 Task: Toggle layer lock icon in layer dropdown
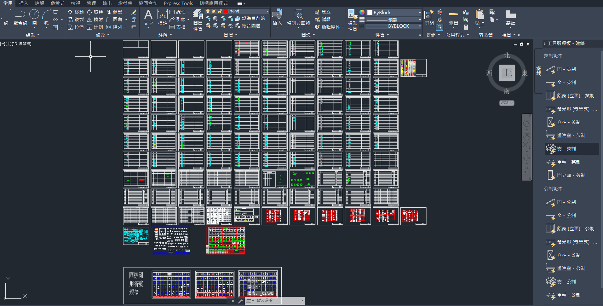tap(220, 11)
